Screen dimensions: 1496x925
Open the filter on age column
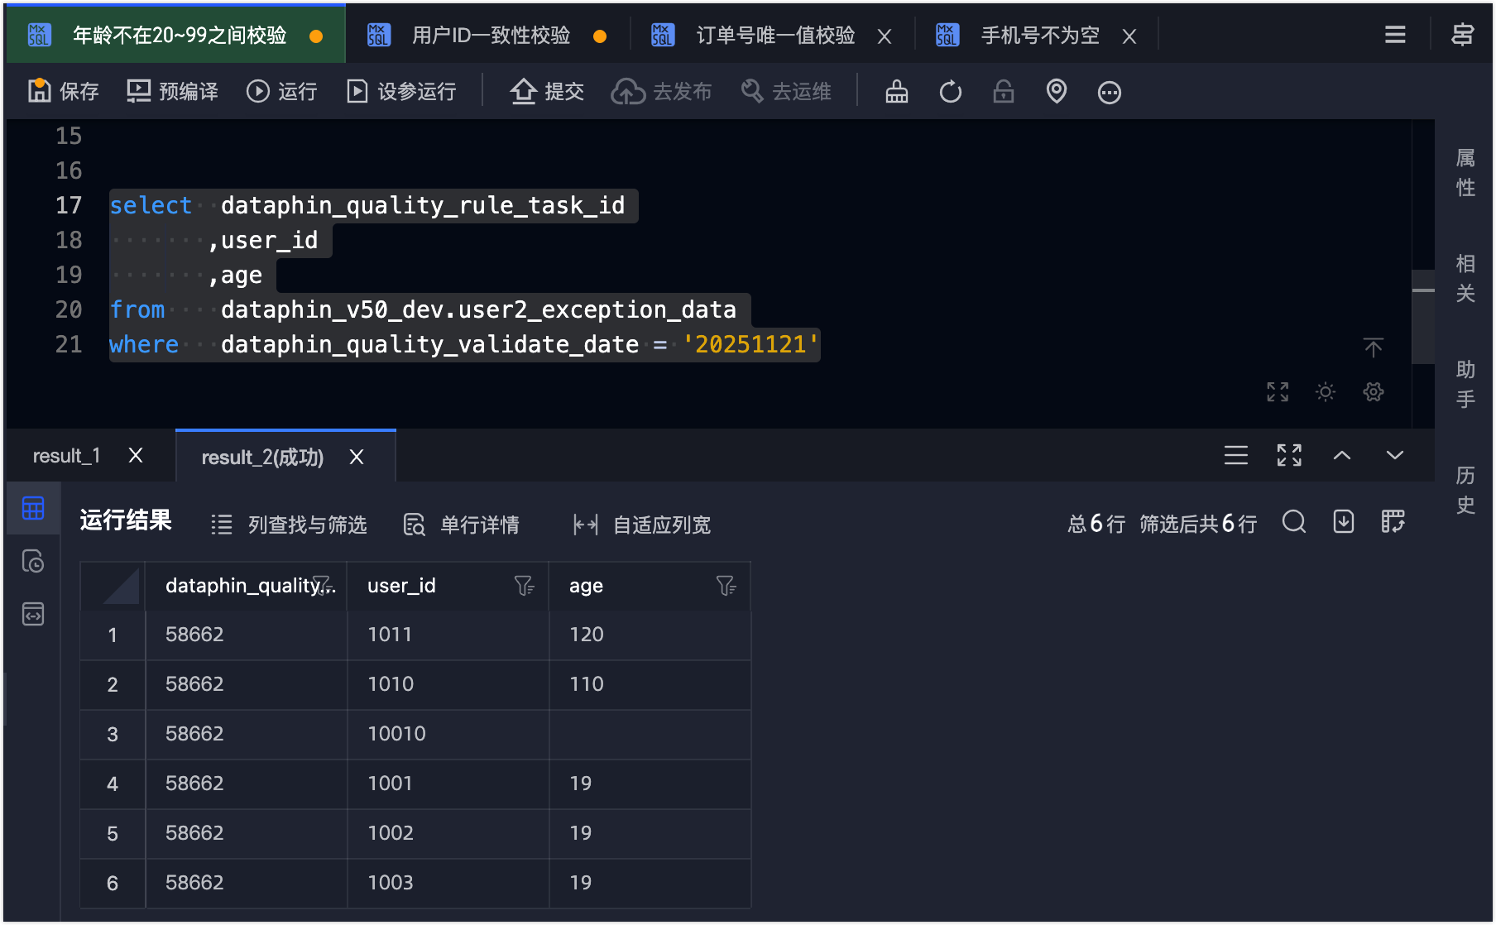(x=726, y=586)
